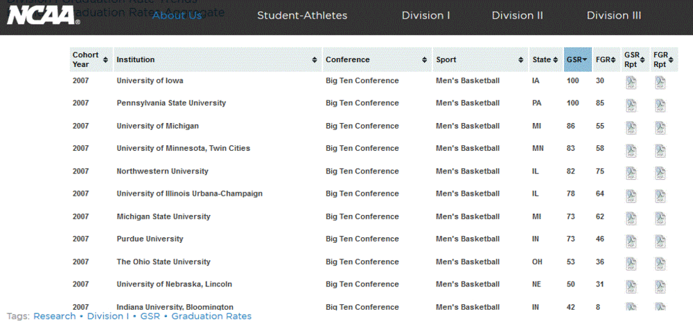Follow the Research tag link
The height and width of the screenshot is (332, 693).
coord(55,316)
